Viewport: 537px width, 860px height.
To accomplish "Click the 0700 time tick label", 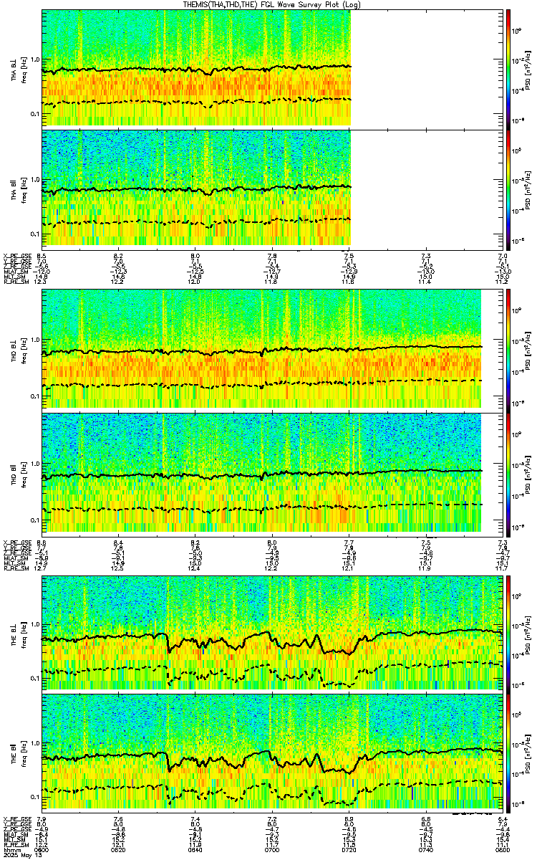I will (x=273, y=851).
